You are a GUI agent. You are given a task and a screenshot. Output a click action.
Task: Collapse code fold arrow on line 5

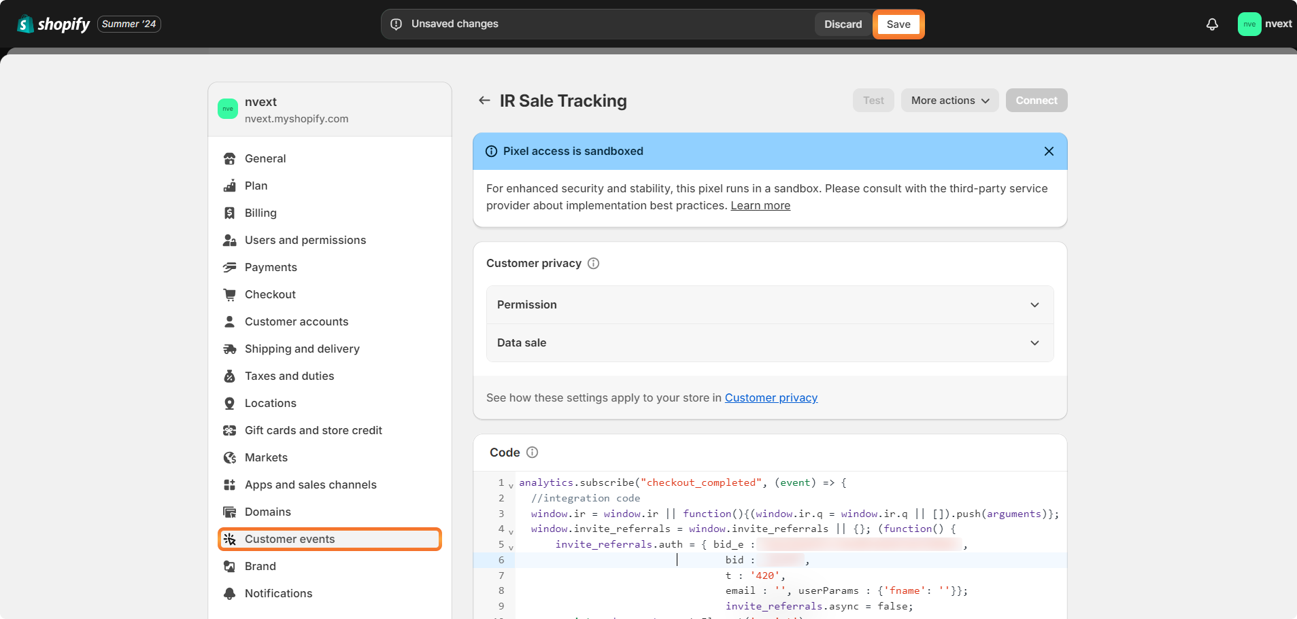point(511,547)
